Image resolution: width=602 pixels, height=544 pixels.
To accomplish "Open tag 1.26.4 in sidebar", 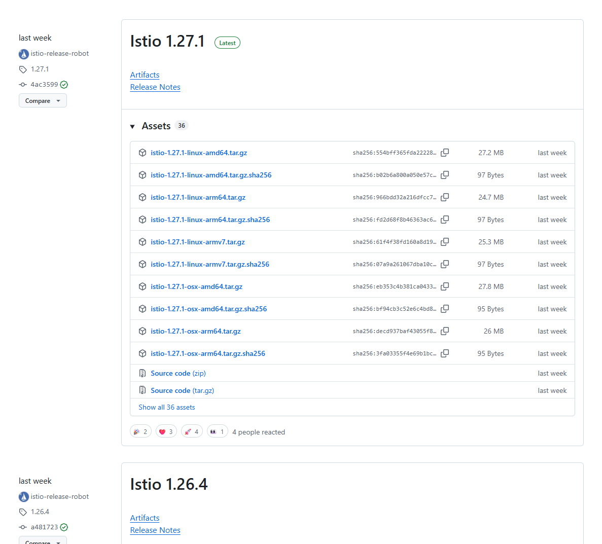I will 40,512.
